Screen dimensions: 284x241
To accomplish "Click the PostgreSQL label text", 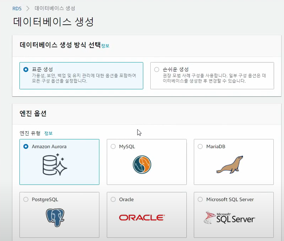I will point(45,199).
